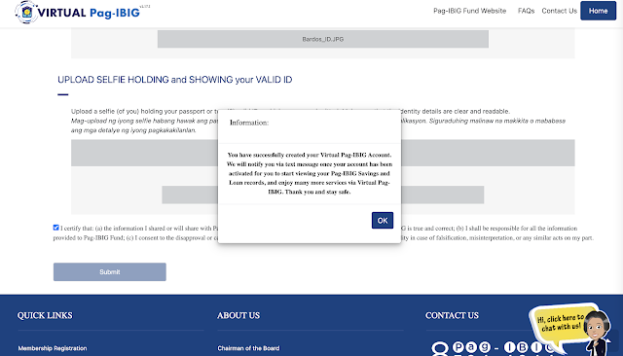
Task: Open the chat assistant bubble
Action: pos(569,328)
